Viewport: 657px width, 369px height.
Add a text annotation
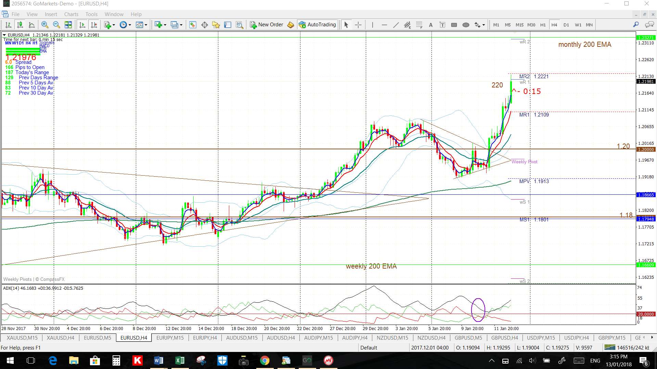pos(431,25)
